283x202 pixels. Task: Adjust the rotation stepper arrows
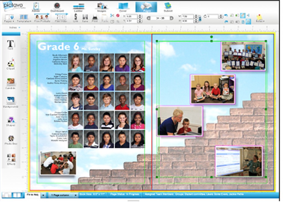point(221,16)
